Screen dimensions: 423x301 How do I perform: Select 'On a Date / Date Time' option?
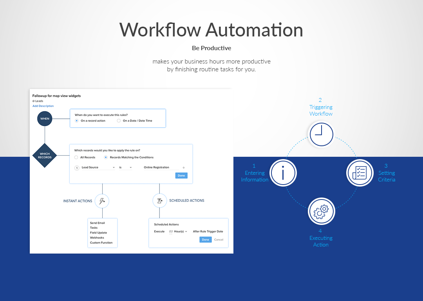coord(119,121)
